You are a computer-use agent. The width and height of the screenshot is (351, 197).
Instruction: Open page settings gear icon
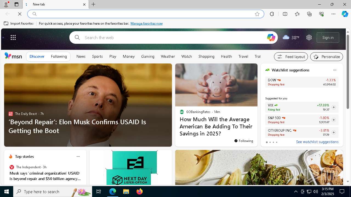[309, 37]
